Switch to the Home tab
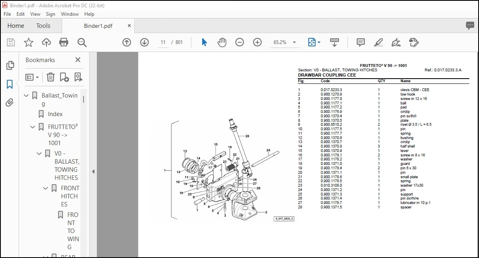The image size is (479, 258). pos(16,26)
